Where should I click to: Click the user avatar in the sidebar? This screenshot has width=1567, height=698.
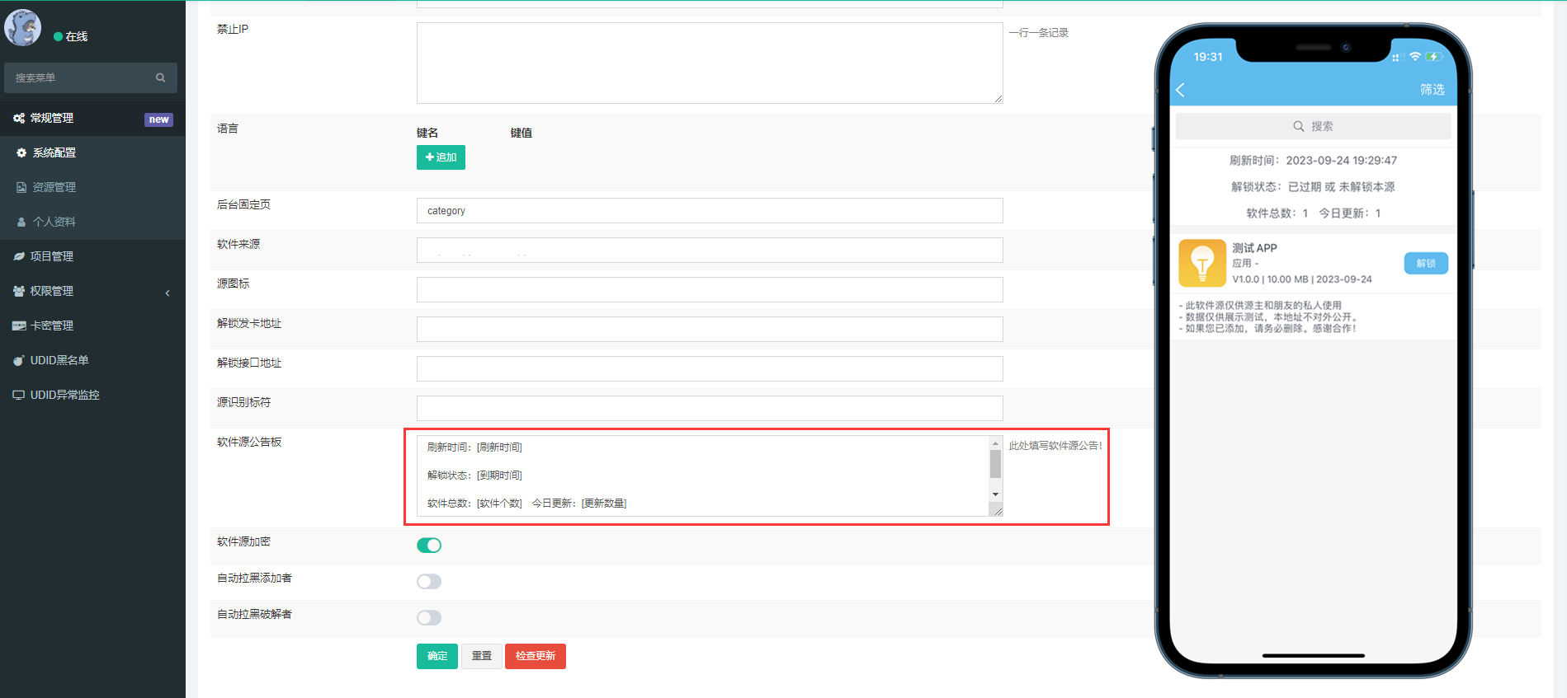point(23,28)
